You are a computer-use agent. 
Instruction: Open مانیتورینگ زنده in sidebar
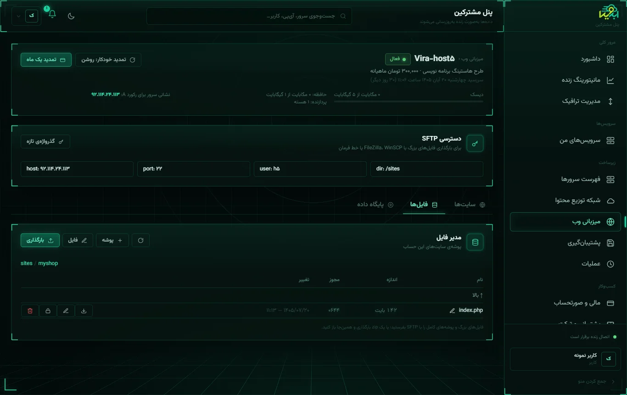[565, 80]
